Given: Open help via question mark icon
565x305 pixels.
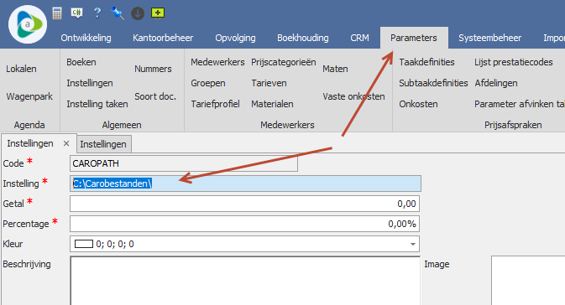Looking at the screenshot, I should coord(97,13).
